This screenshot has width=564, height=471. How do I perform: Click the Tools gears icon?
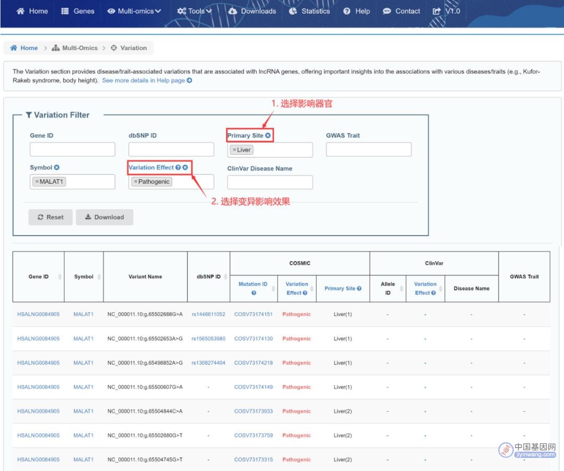182,11
